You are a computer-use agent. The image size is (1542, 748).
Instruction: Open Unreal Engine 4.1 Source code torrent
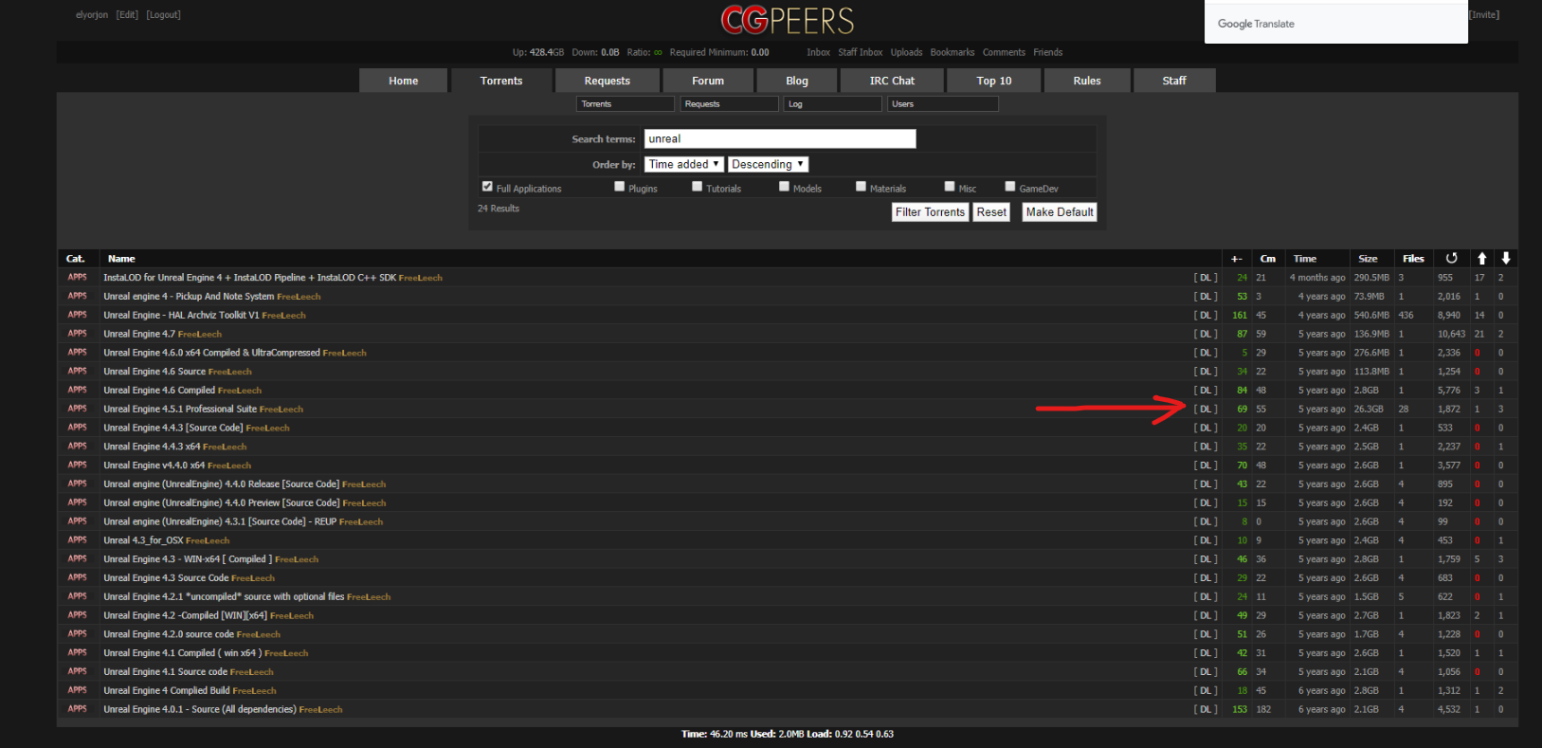[165, 671]
